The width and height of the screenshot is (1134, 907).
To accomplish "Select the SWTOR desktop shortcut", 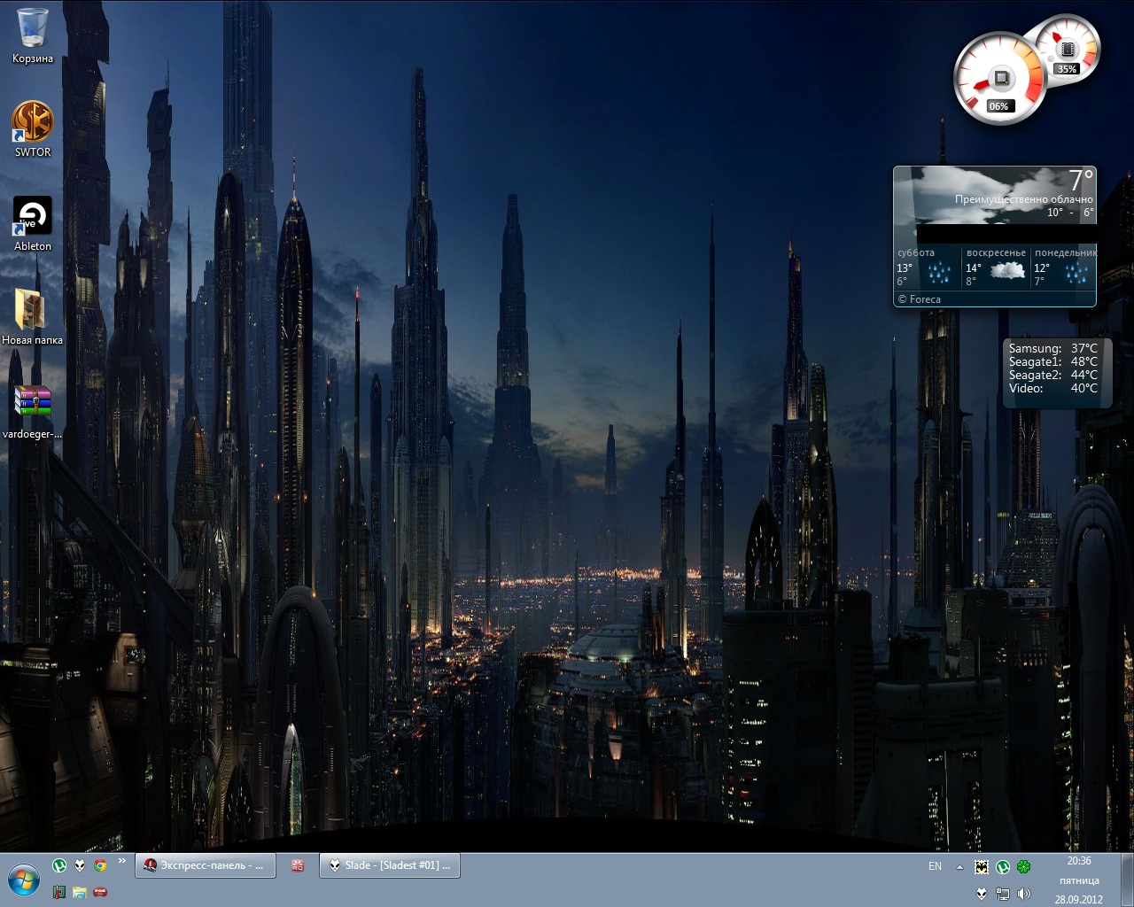I will [33, 129].
